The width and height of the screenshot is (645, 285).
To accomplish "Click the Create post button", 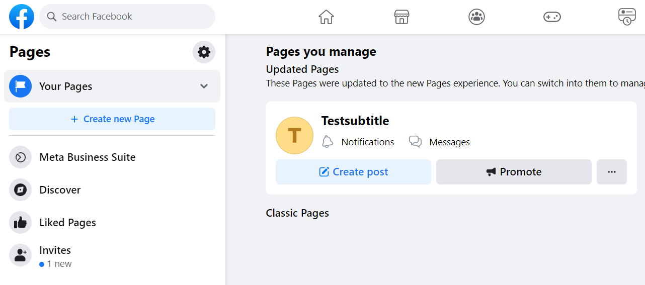I will [x=353, y=172].
